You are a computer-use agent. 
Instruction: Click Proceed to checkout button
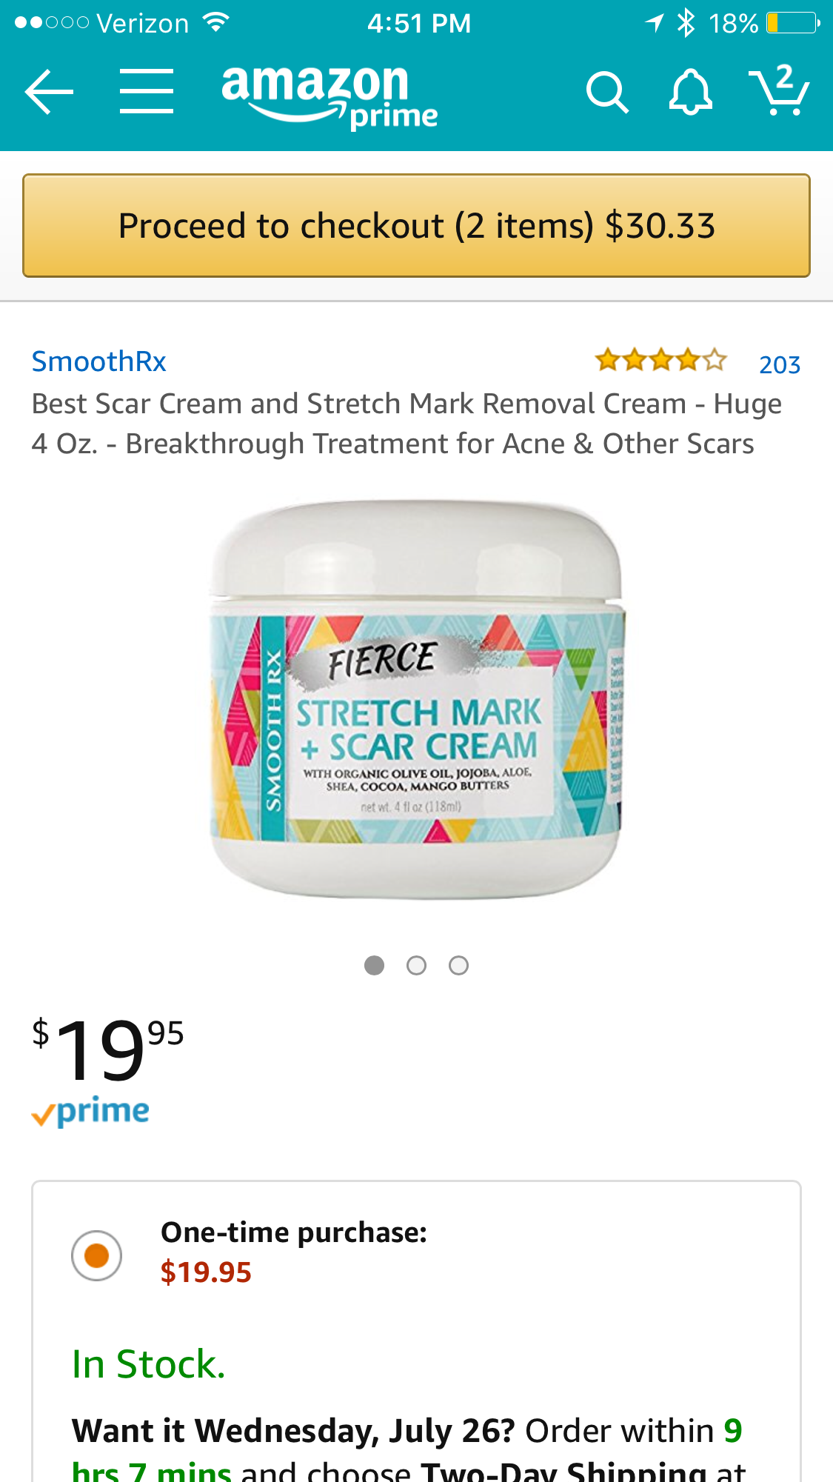pyautogui.click(x=416, y=226)
